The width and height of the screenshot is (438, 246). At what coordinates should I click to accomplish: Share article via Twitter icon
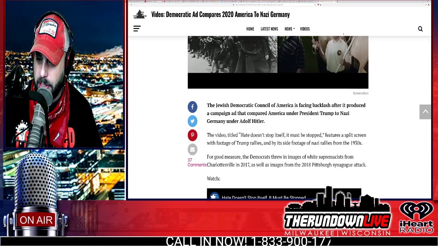[192, 121]
